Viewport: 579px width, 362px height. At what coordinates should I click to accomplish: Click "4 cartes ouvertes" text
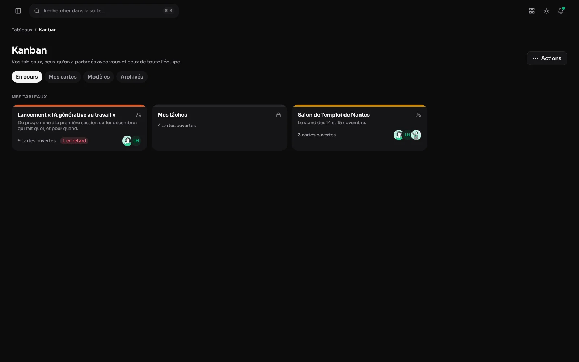(x=177, y=126)
